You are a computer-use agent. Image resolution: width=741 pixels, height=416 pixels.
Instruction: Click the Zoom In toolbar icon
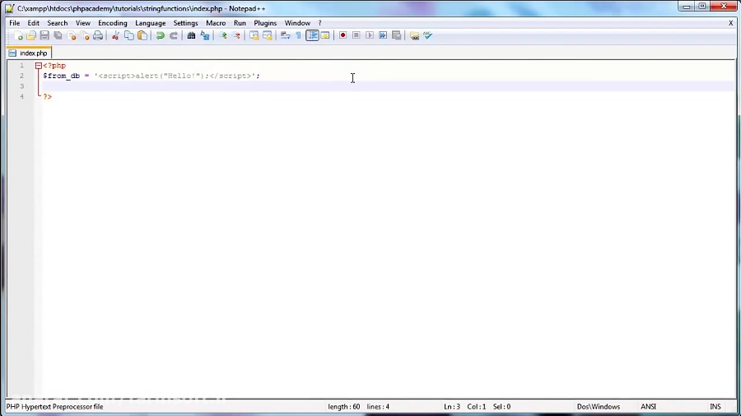point(222,36)
